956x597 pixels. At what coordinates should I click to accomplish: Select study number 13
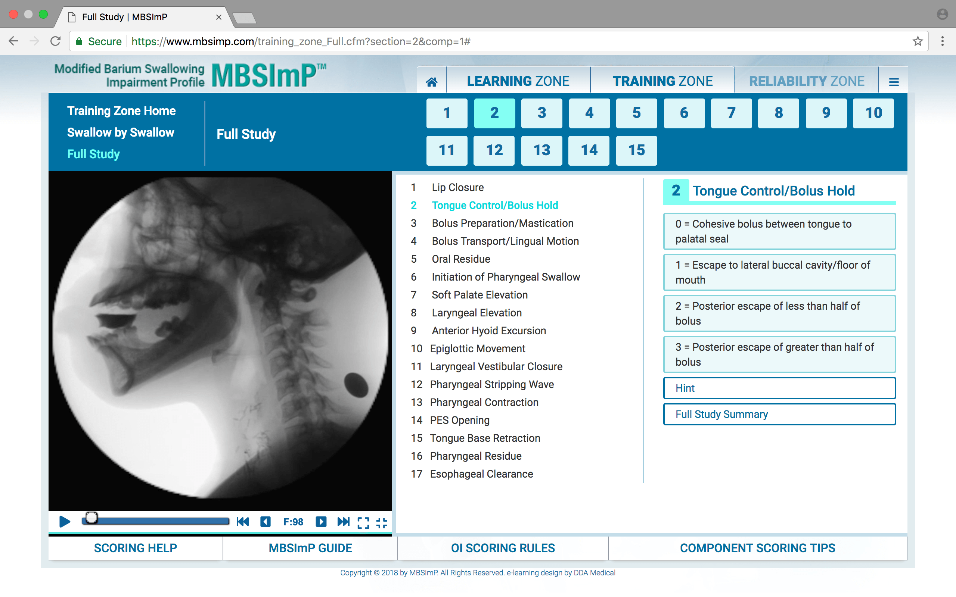tap(541, 150)
